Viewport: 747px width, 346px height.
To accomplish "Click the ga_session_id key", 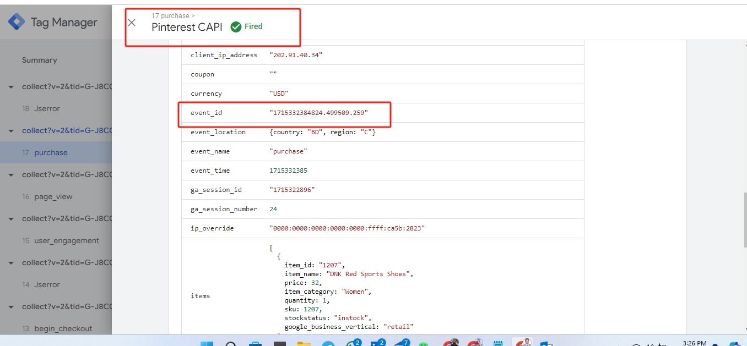I will 216,190.
